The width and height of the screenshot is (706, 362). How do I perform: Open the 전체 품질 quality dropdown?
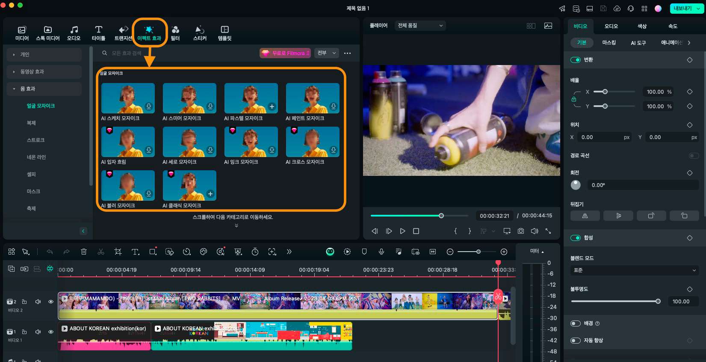tap(420, 26)
